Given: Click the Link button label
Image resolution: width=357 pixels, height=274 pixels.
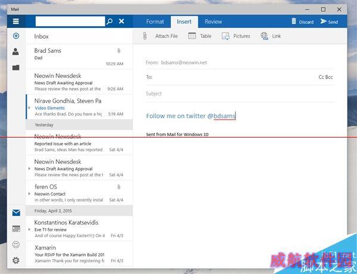Looking at the screenshot, I should pyautogui.click(x=277, y=36).
